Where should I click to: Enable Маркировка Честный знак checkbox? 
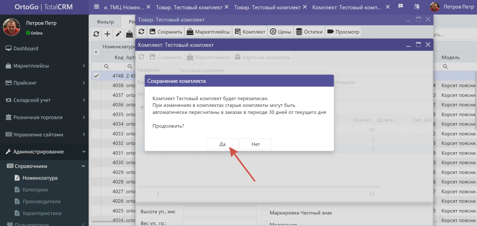click(264, 212)
